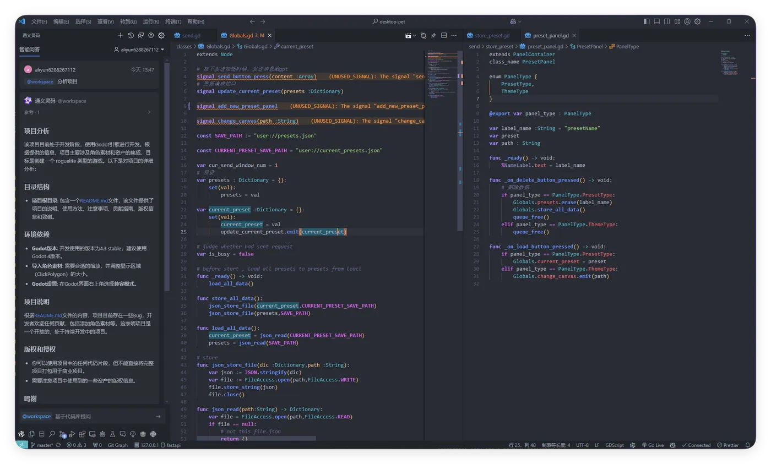Image resolution: width=771 pixels, height=464 pixels.
Task: Open the aliyun6288267112 account dropdown
Action: (139, 50)
